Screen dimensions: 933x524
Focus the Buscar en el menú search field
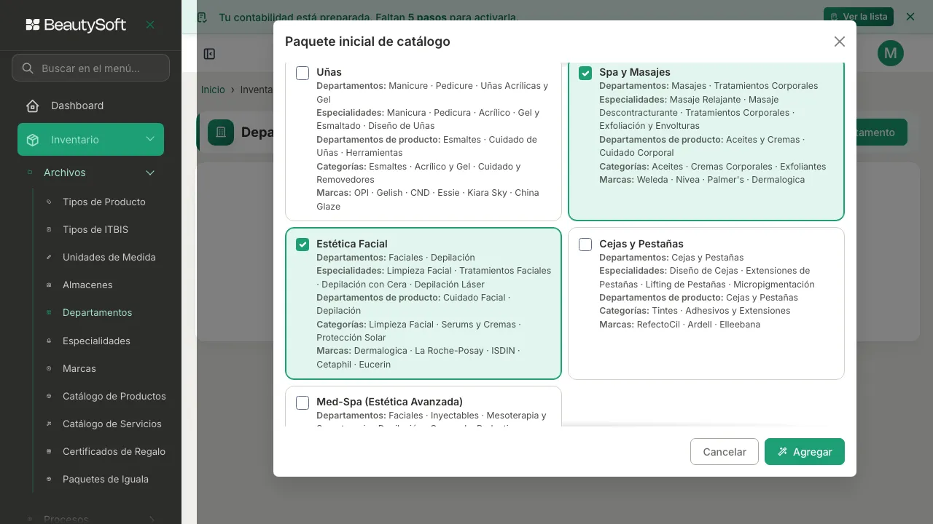click(90, 68)
